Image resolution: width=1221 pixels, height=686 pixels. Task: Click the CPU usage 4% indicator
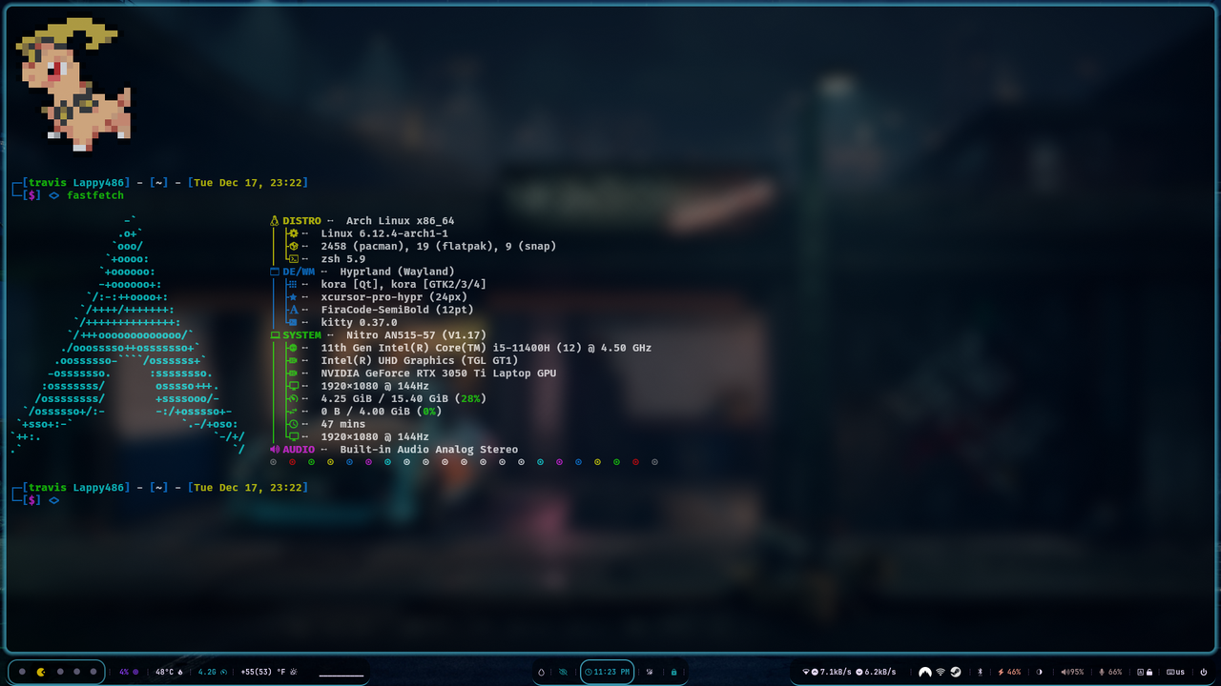129,672
